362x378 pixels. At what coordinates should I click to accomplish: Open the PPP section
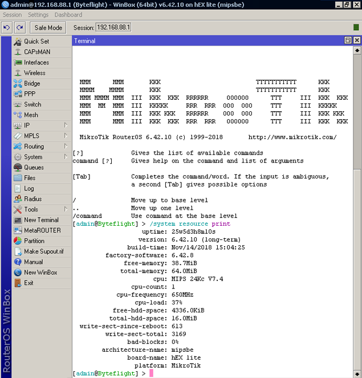coord(42,94)
